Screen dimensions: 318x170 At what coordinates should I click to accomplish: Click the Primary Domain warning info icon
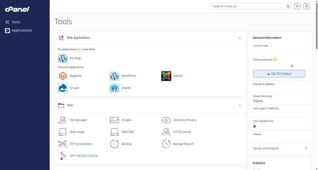click(x=275, y=60)
